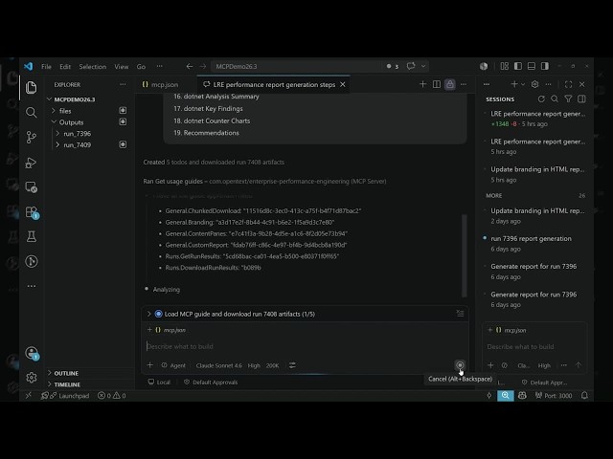
Task: Expand the run_7396 folder
Action: pyautogui.click(x=77, y=134)
